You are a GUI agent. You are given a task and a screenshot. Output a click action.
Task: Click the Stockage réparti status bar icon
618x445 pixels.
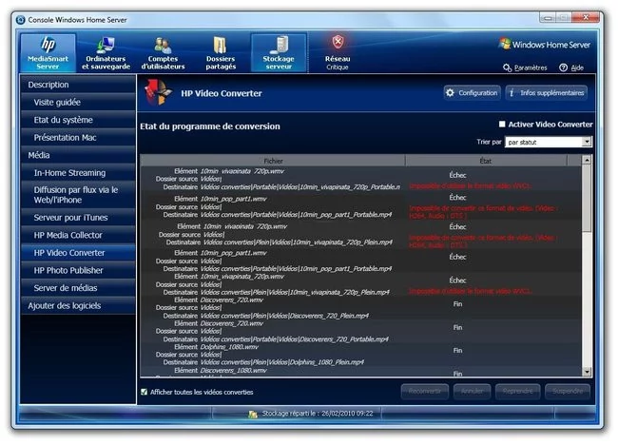coord(253,415)
